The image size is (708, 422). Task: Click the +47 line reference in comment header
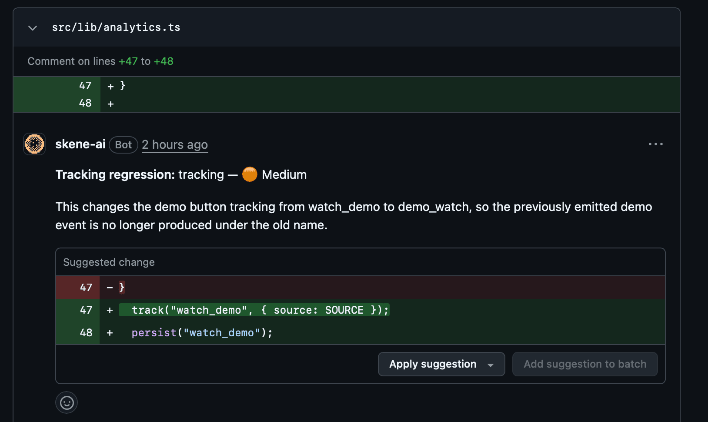tap(128, 61)
